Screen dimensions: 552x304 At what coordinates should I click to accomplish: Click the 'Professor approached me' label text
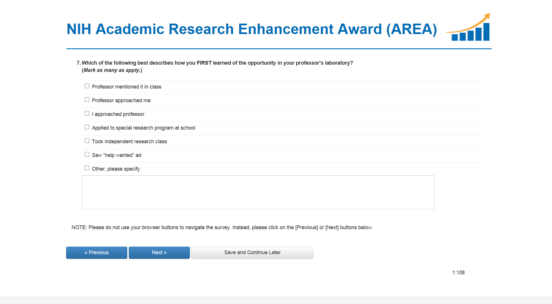pyautogui.click(x=121, y=100)
